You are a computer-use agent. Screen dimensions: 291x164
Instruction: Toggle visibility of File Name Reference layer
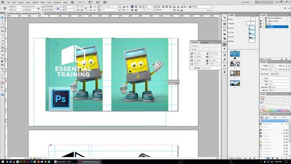point(261,18)
